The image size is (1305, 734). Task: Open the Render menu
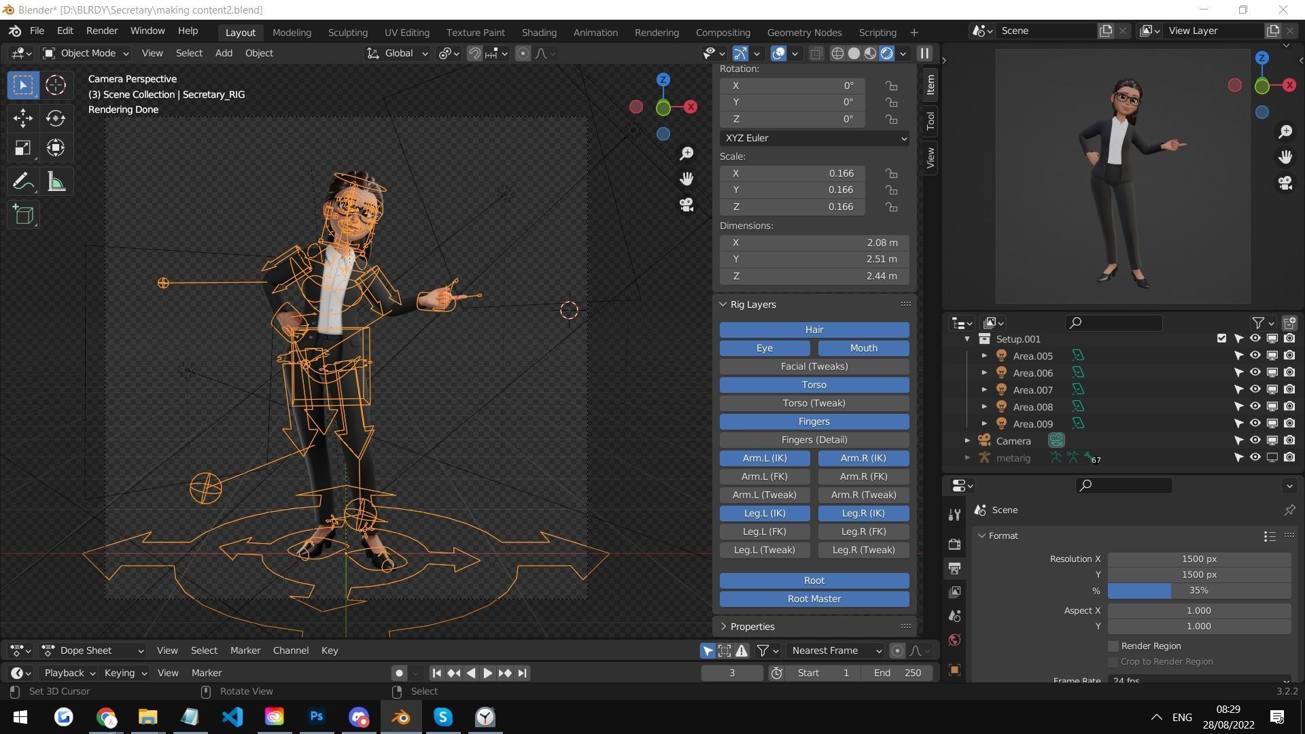pyautogui.click(x=102, y=31)
